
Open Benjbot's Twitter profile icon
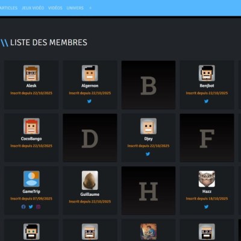[207, 101]
